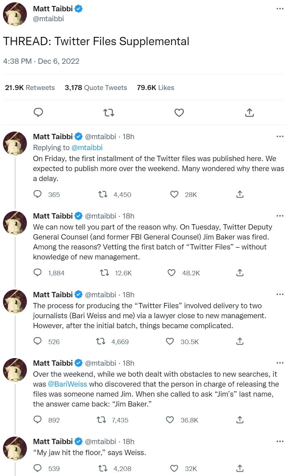
Task: Toggle like on the 'Jim's last name' tweet
Action: click(x=170, y=420)
